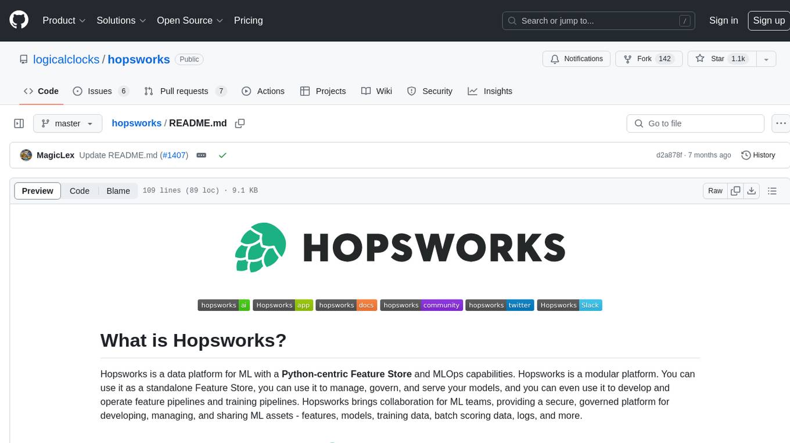
Task: Open hopsworks in the file breadcrumb
Action: (137, 123)
